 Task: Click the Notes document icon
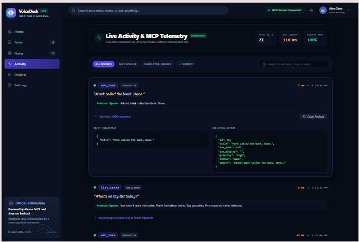[x=10, y=53]
